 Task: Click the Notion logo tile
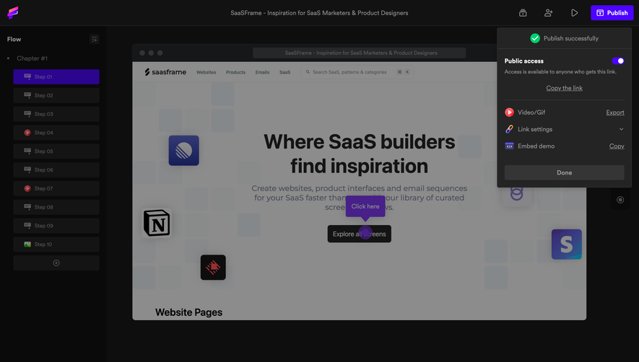[157, 223]
